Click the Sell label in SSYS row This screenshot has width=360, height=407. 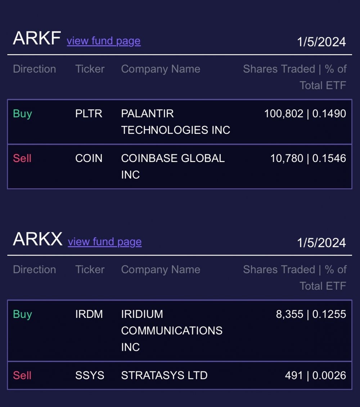22,375
